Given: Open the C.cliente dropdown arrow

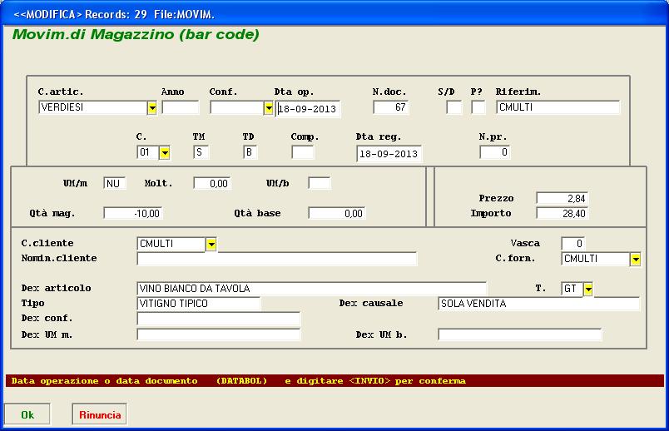Looking at the screenshot, I should tap(211, 244).
